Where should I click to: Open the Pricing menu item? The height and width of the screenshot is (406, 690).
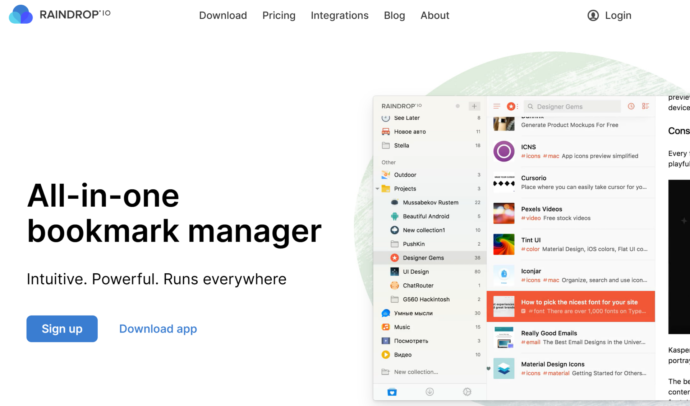click(279, 15)
